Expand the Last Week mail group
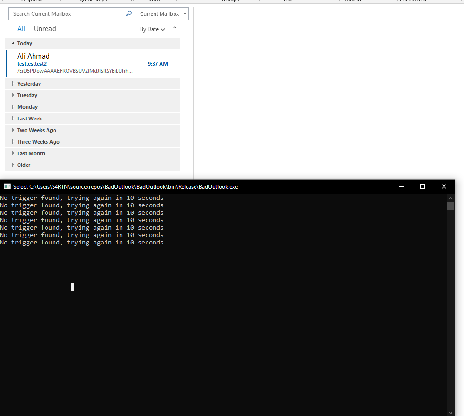Image resolution: width=464 pixels, height=416 pixels. click(x=13, y=118)
